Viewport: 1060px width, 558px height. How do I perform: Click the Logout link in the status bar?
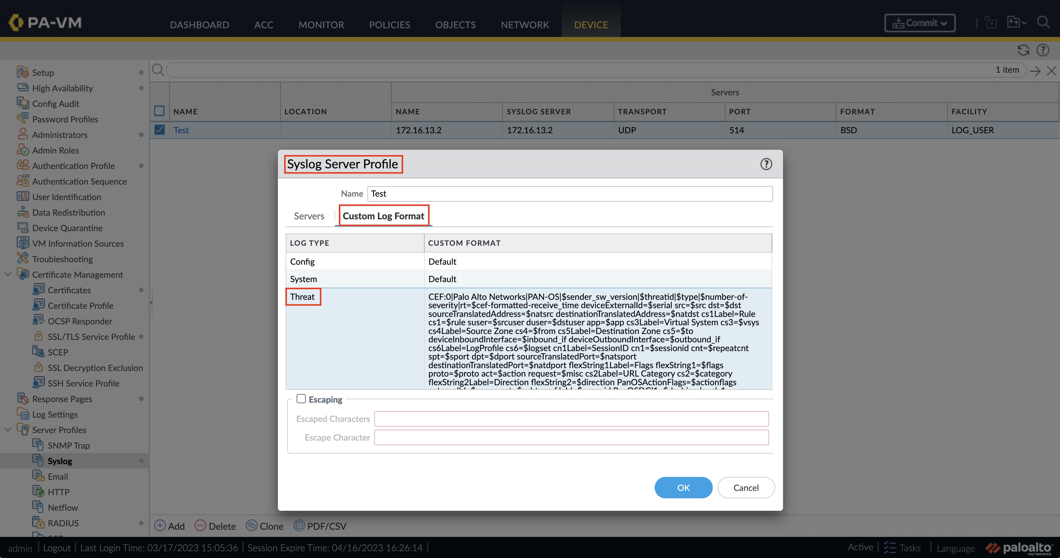point(57,548)
